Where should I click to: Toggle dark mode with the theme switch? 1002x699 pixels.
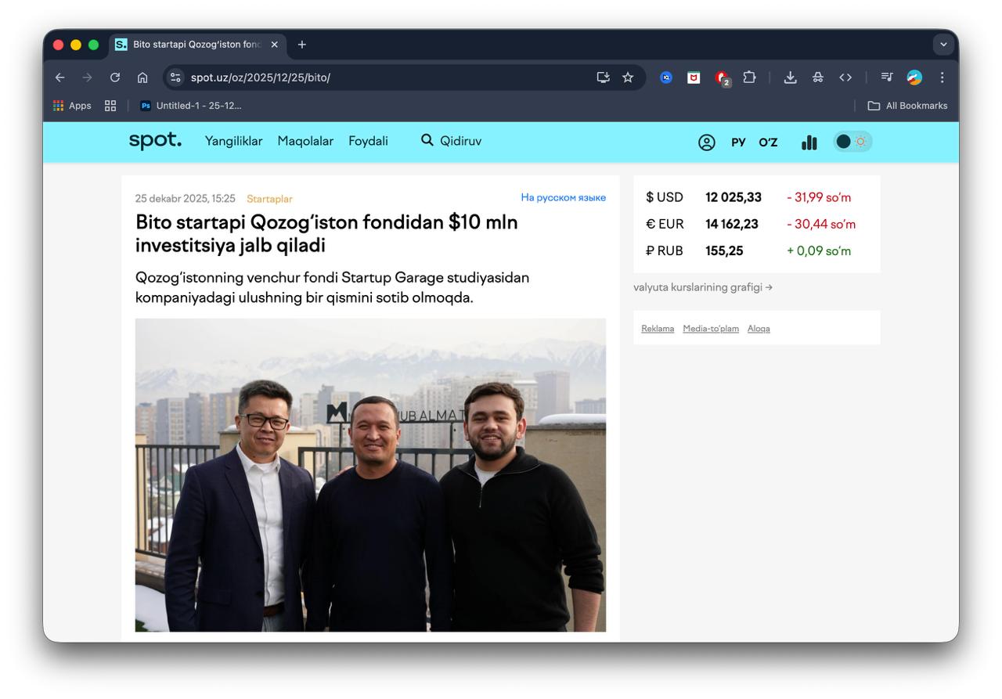(852, 142)
